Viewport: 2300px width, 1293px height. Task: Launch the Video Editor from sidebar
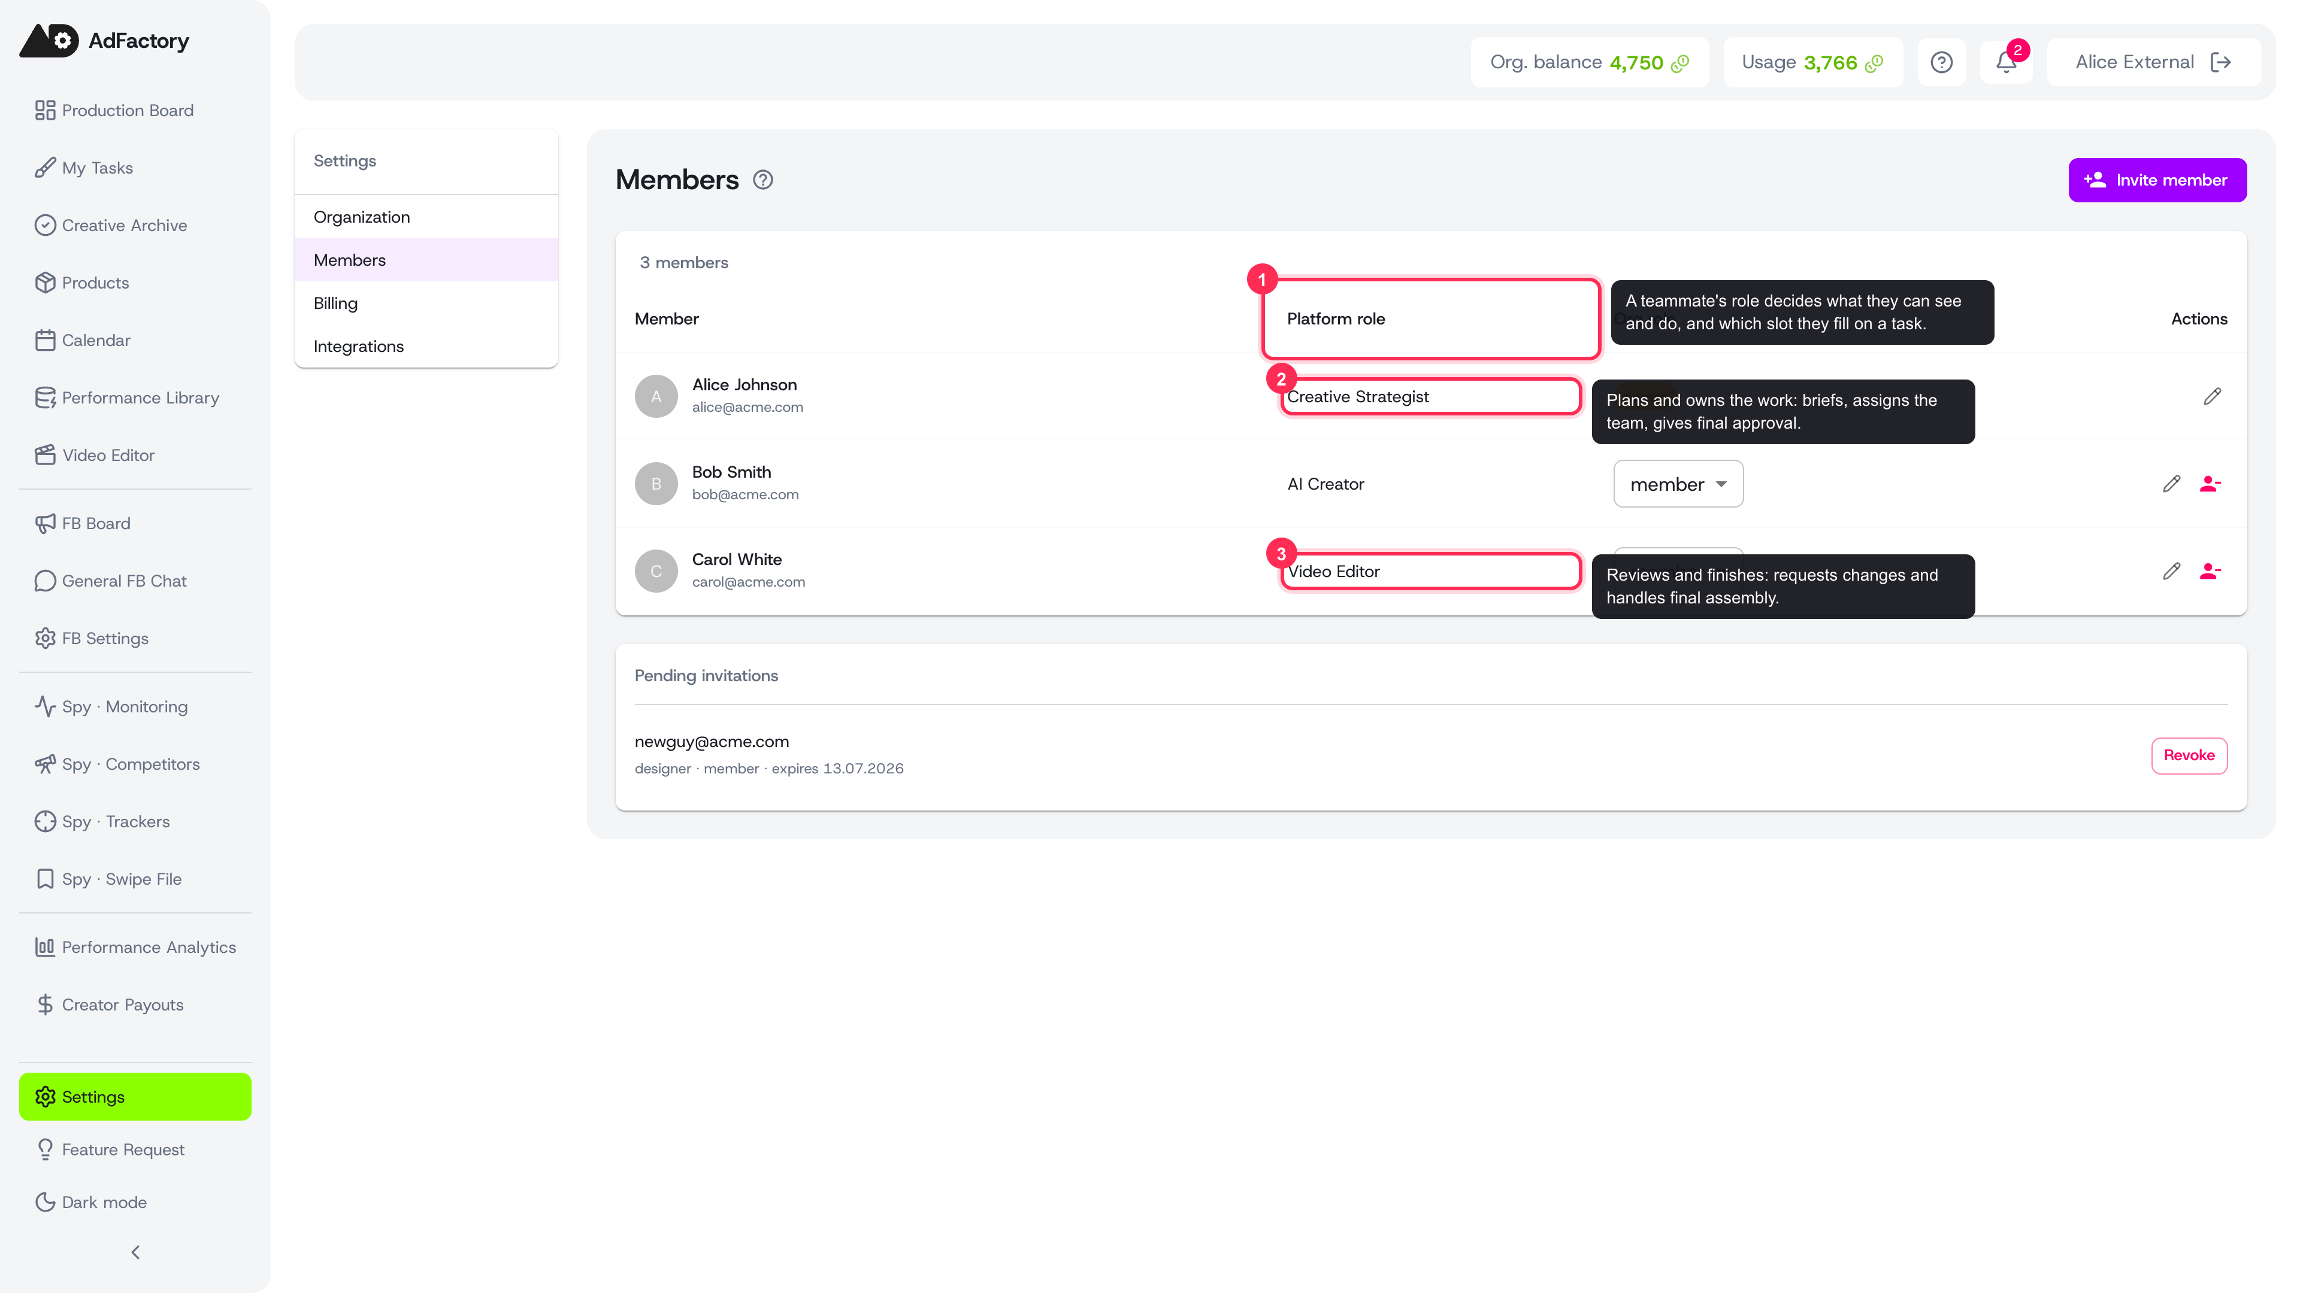coord(135,455)
